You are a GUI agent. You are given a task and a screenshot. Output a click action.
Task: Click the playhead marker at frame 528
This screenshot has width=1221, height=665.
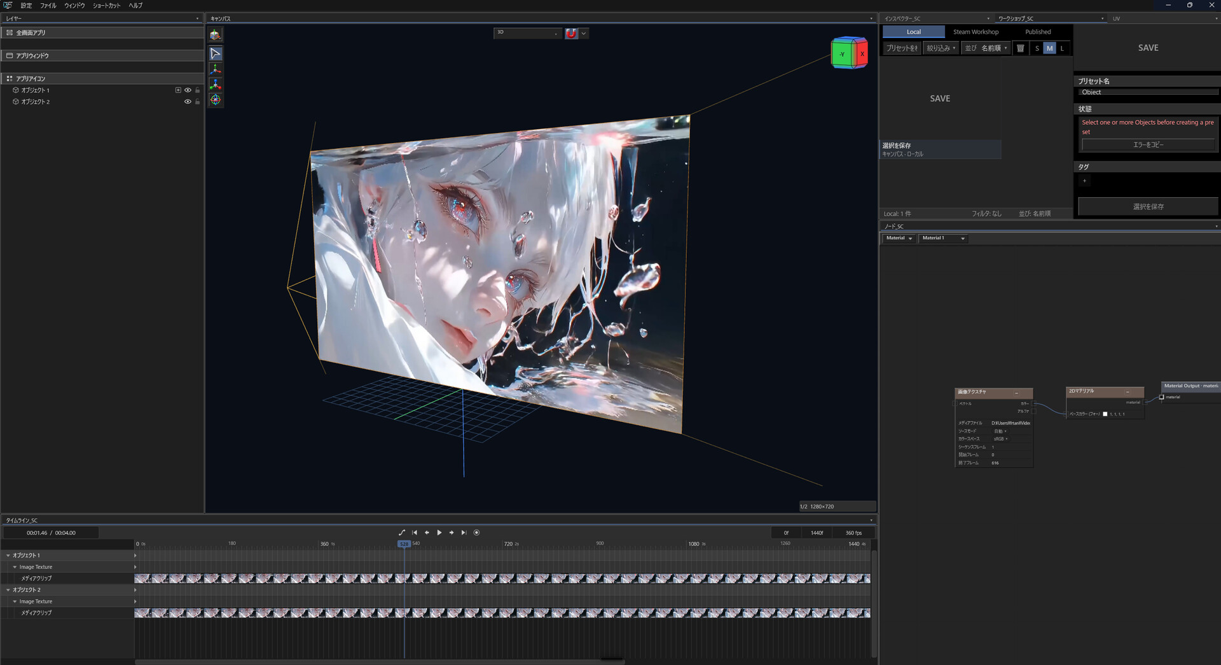[404, 544]
